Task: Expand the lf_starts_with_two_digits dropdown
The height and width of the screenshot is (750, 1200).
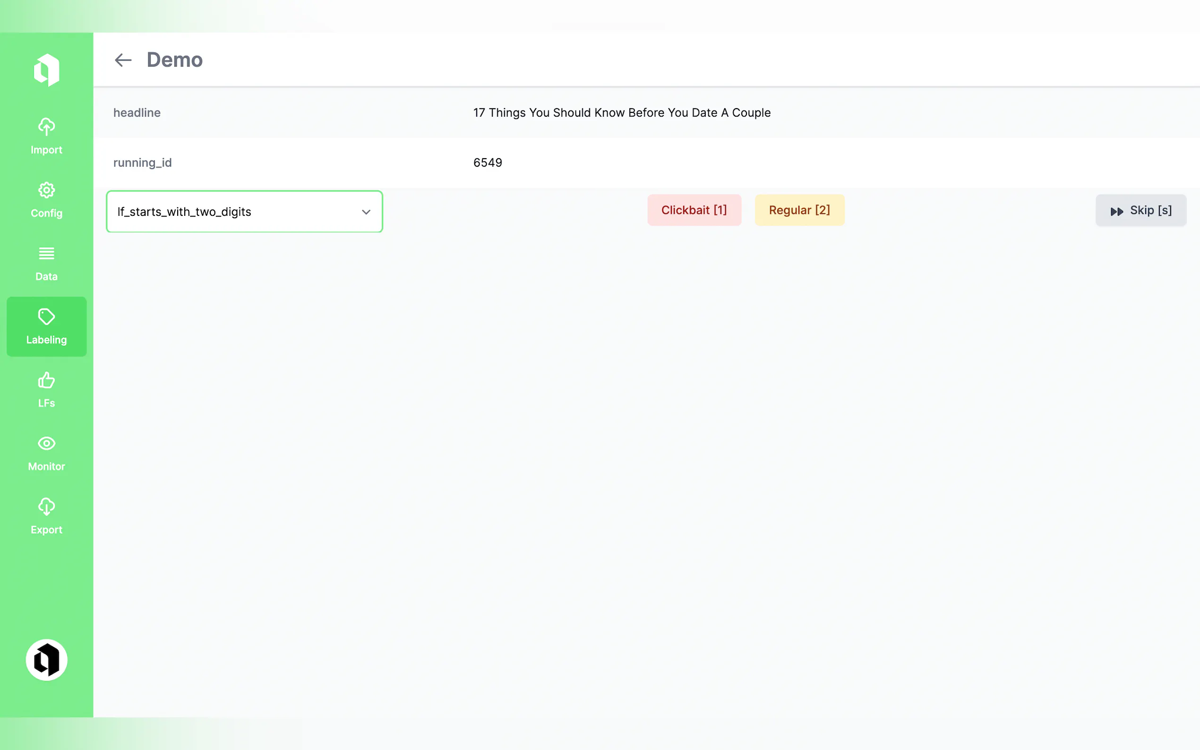Action: (233, 211)
